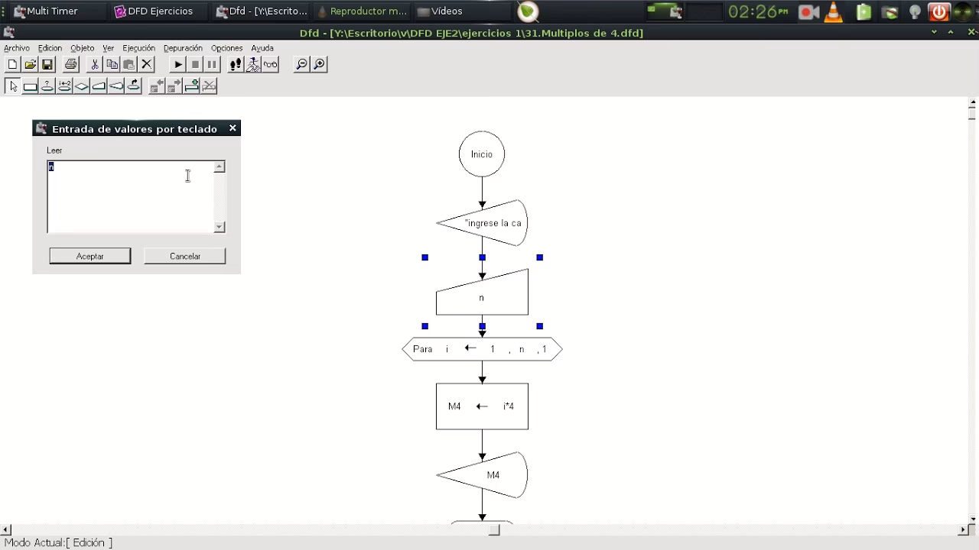The width and height of the screenshot is (979, 550).
Task: Click the zoom in magnifier icon
Action: click(x=320, y=65)
